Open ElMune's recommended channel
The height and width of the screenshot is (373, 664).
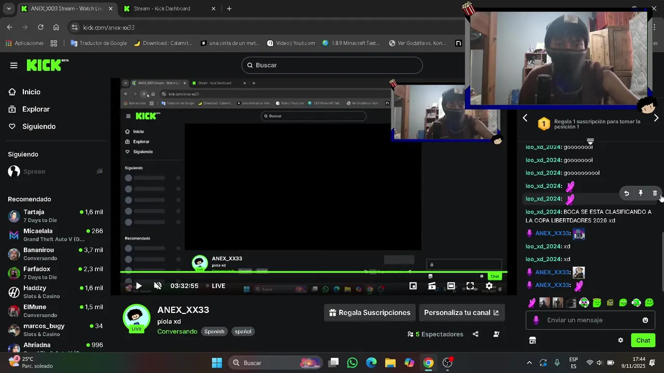(56, 311)
